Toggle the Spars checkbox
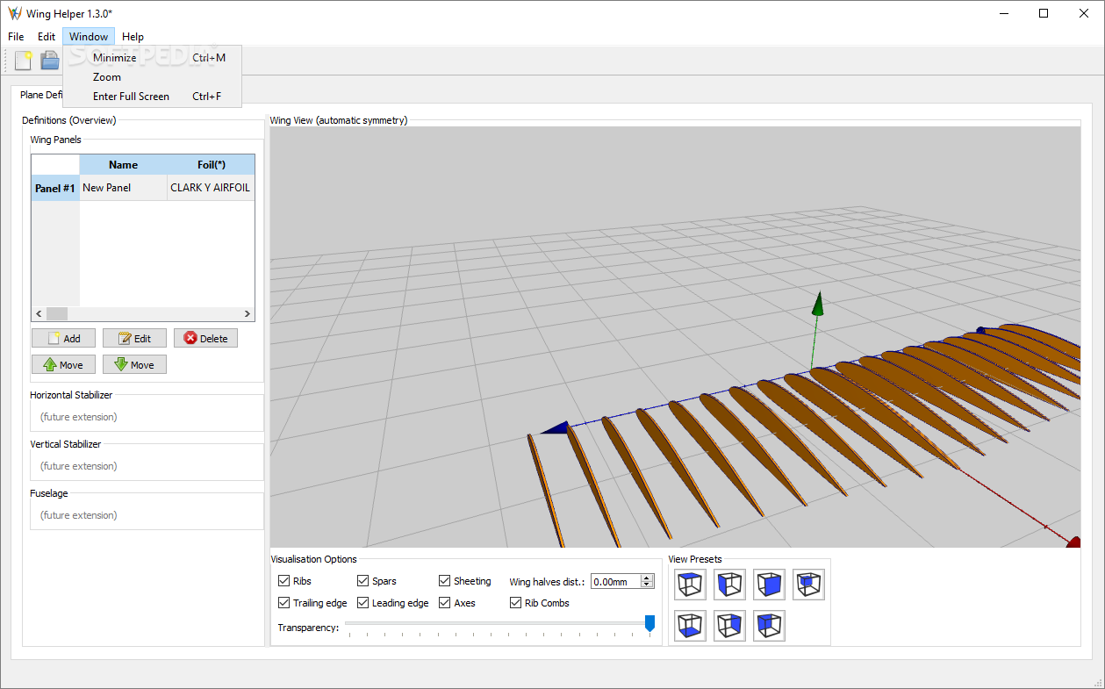The height and width of the screenshot is (689, 1105). pos(363,581)
